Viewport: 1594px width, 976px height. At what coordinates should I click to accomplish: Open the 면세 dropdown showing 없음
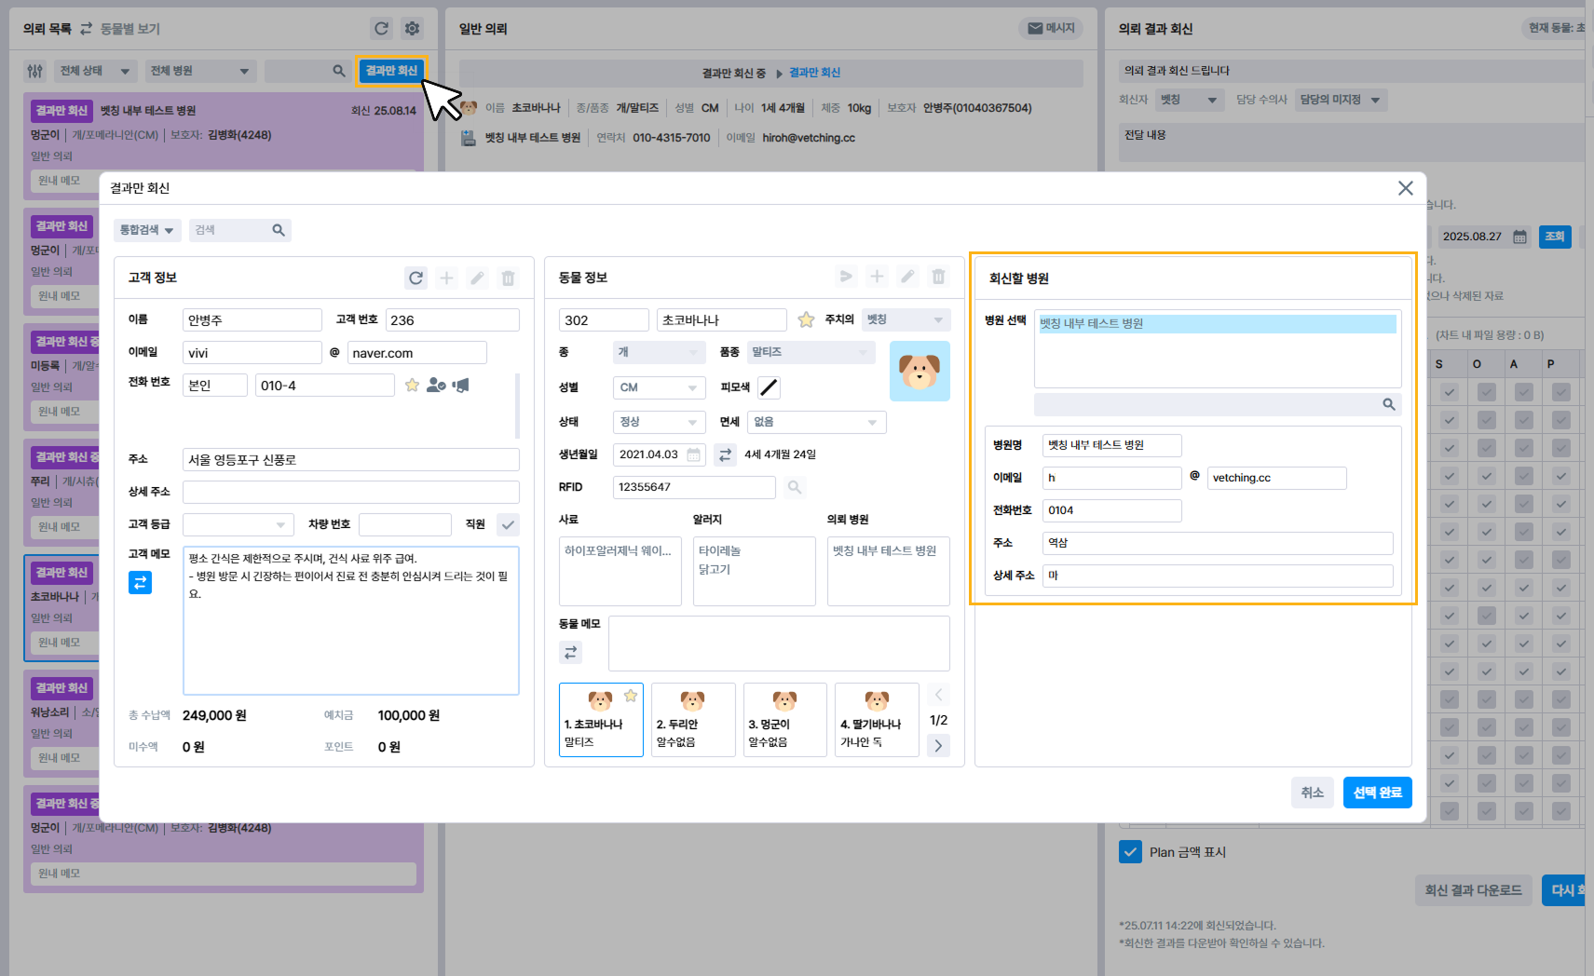(817, 422)
